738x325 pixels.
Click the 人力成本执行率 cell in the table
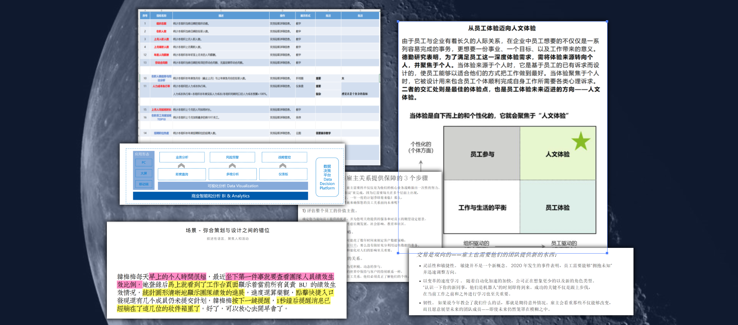point(161,86)
